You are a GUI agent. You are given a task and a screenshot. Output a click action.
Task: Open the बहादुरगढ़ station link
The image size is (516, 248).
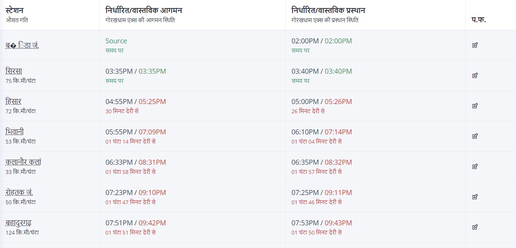click(18, 223)
